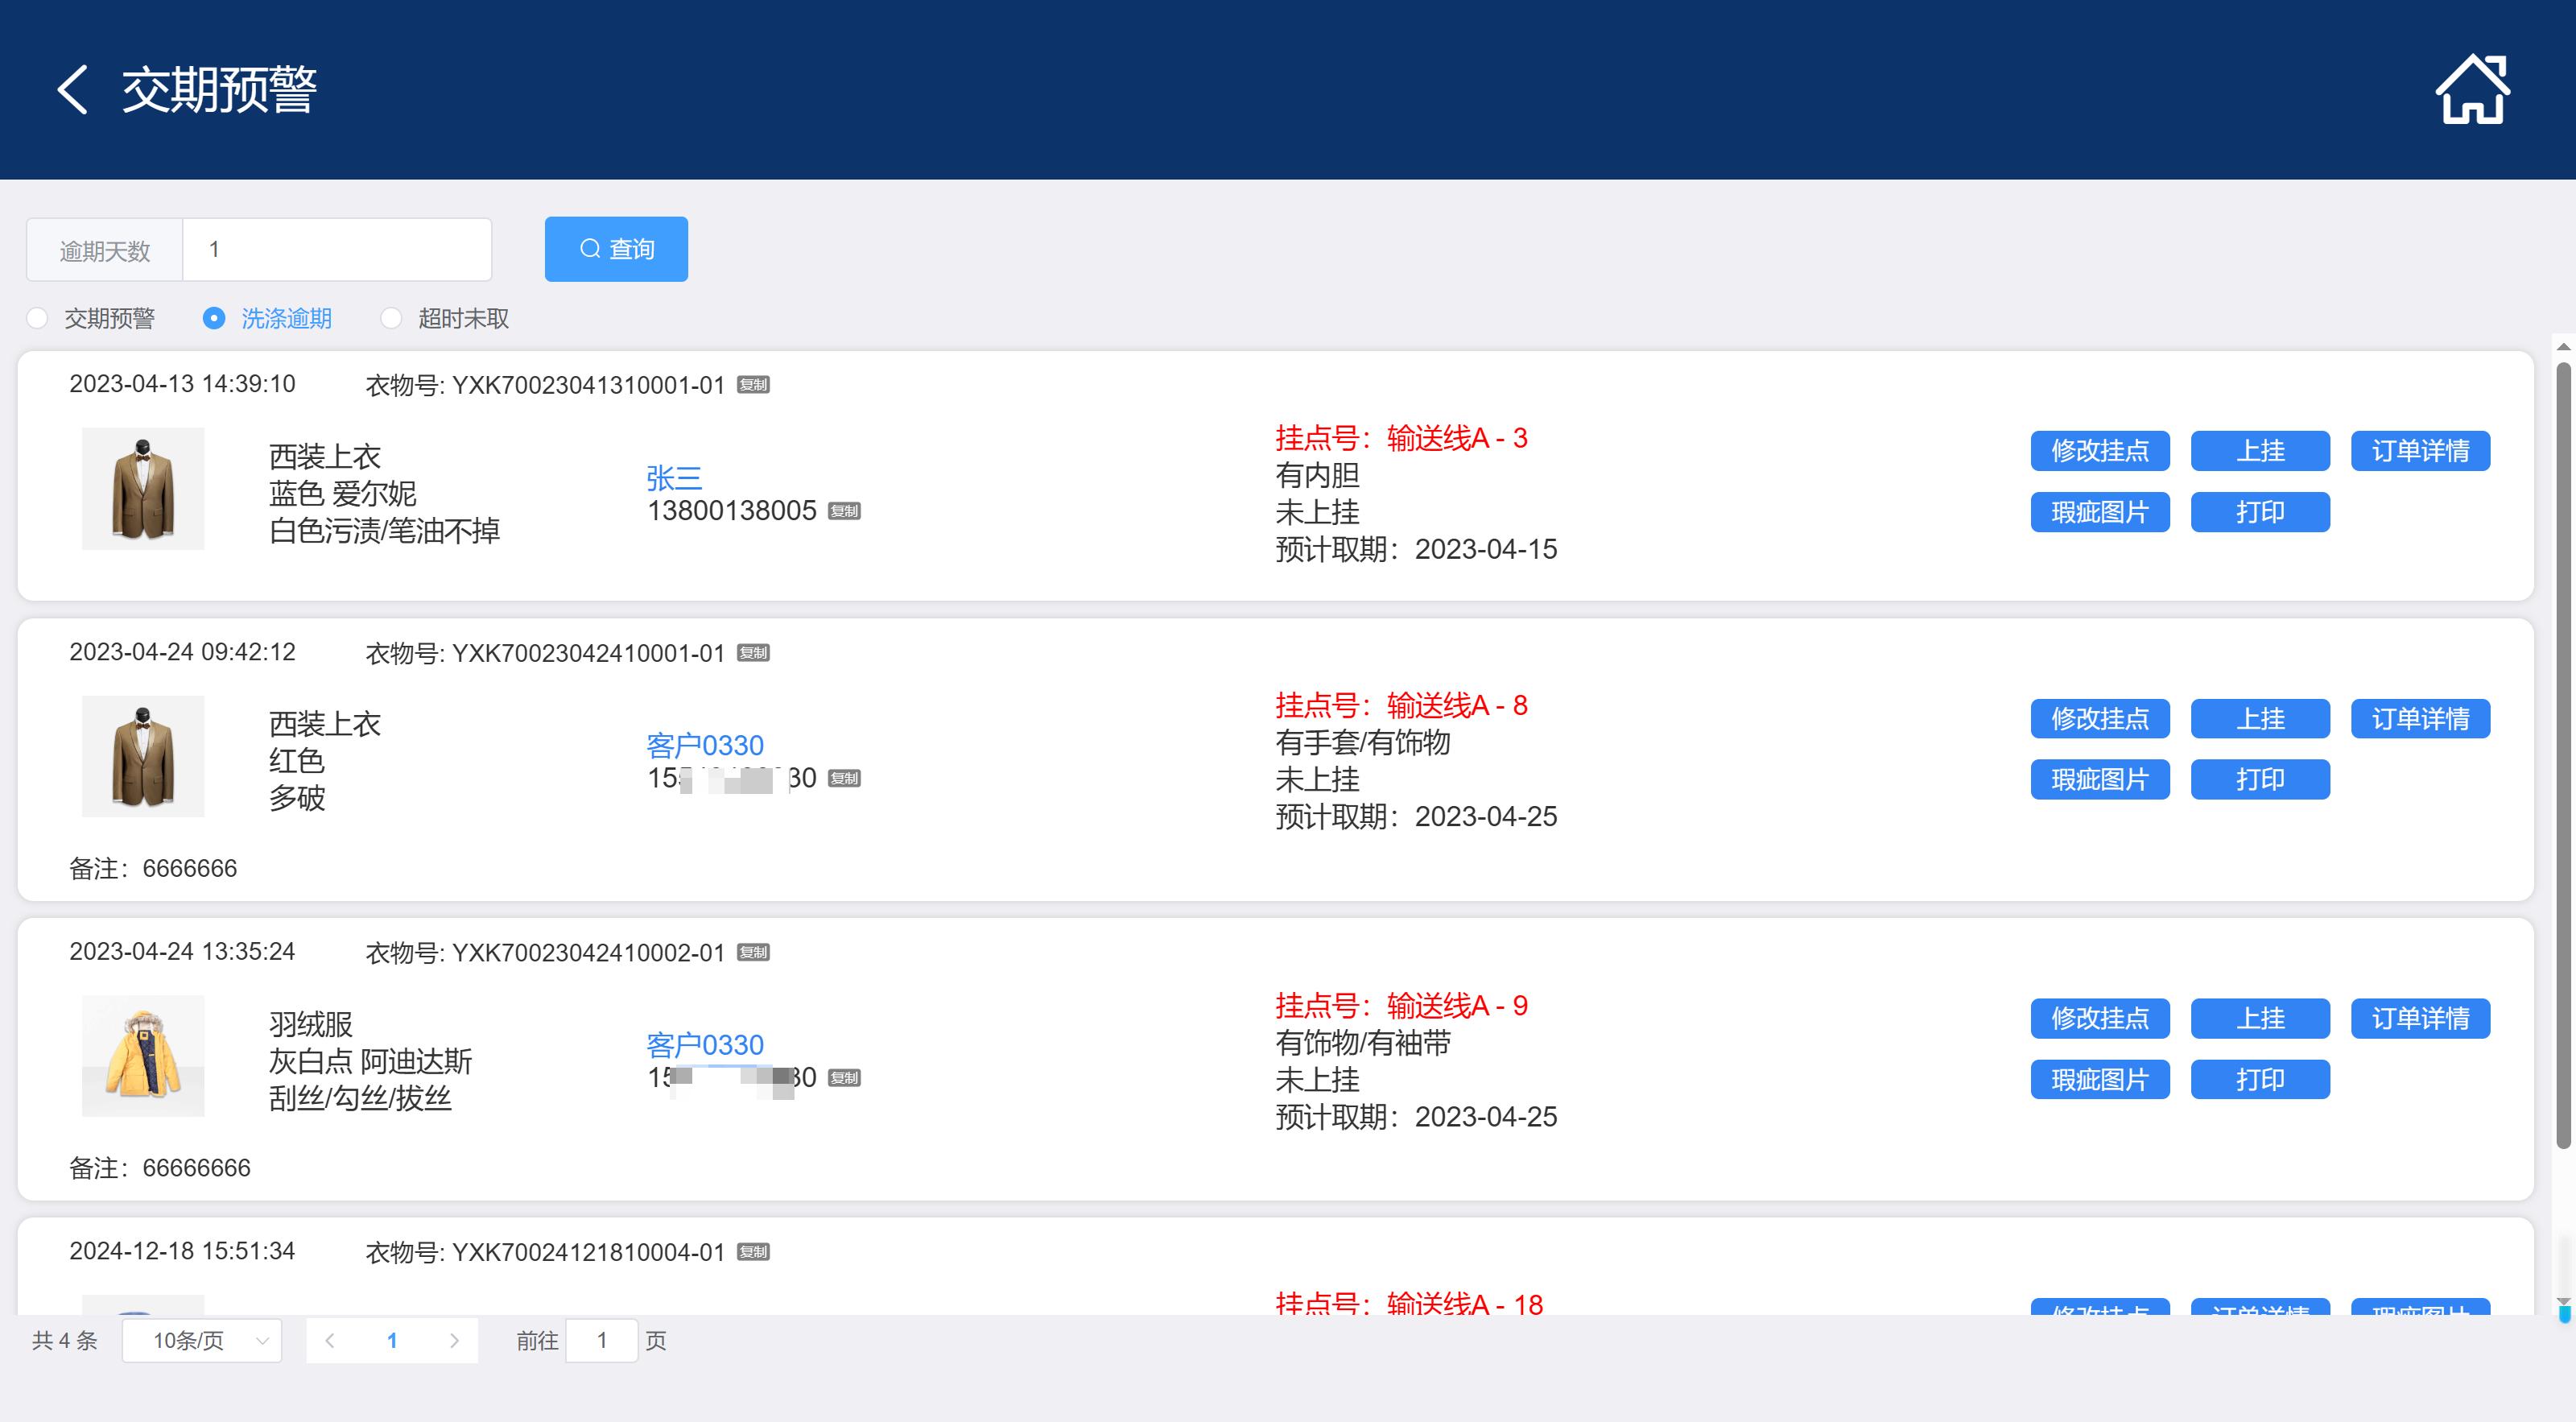Screen dimensions: 2576x1422
Task: Click the previous page arrow in pagination
Action: tap(330, 1340)
